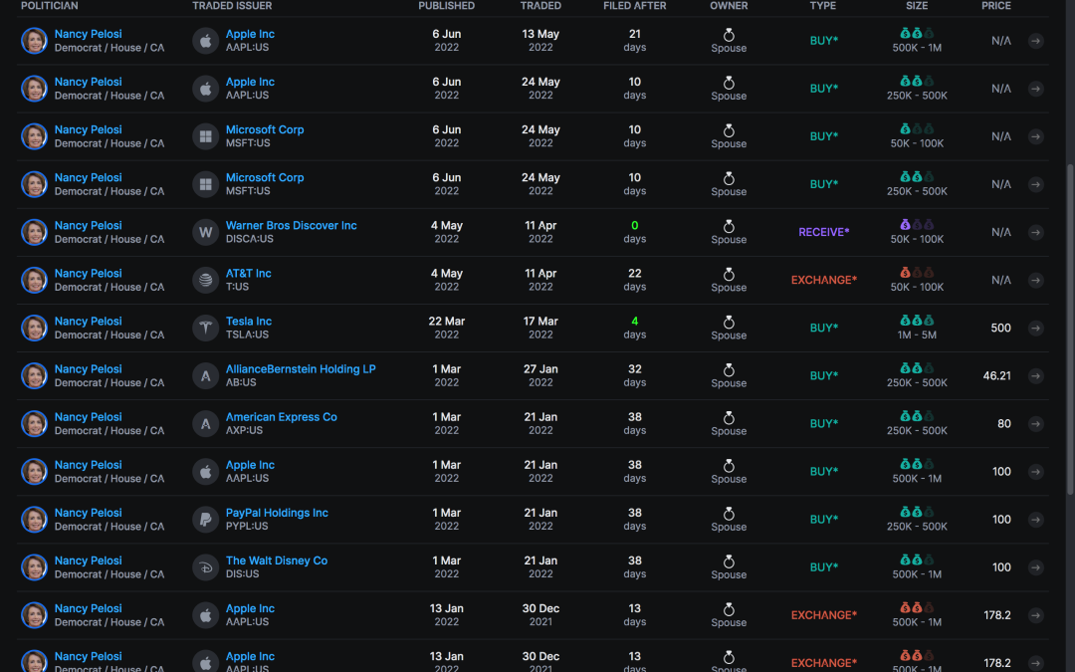Open details arrow for the AT&T exchange
This screenshot has height=672, width=1075.
point(1036,280)
